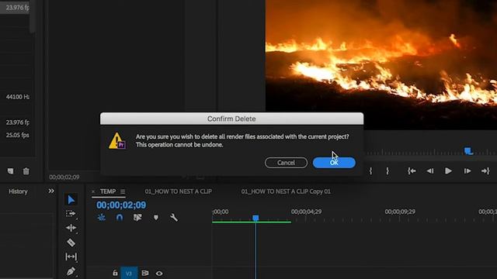This screenshot has width=497, height=279.
Task: Click the Confirm Delete title bar
Action: pyautogui.click(x=231, y=119)
